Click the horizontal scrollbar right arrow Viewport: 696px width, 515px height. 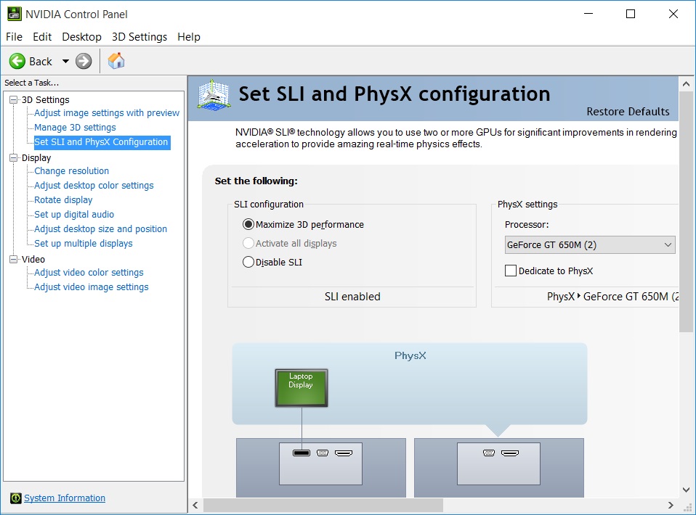point(671,505)
